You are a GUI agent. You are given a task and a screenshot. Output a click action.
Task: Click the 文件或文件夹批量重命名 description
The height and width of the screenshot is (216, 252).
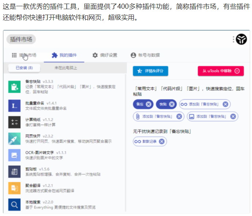click(46, 108)
